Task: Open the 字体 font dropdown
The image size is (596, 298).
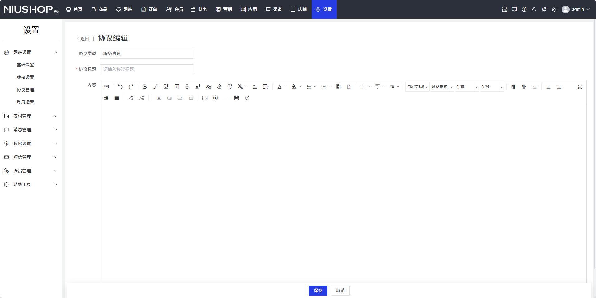Action: 467,87
